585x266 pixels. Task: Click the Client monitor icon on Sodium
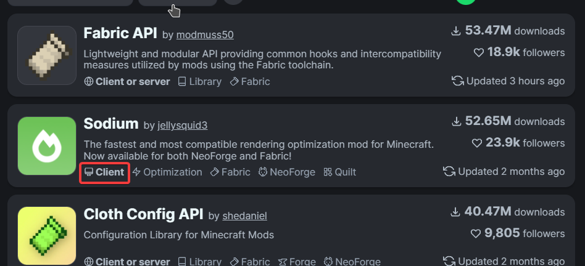pyautogui.click(x=89, y=172)
